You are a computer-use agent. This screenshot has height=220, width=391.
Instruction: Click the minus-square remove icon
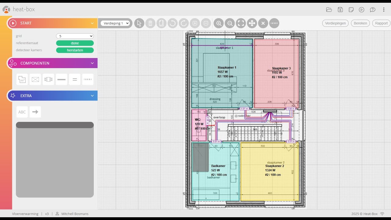coord(206,23)
